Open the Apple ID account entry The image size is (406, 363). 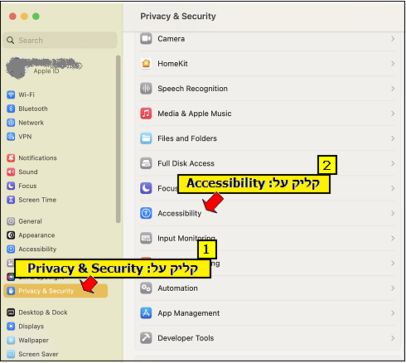[44, 68]
